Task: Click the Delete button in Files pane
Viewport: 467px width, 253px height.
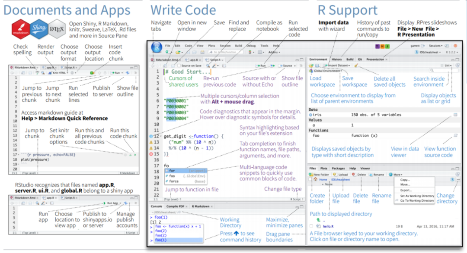Action: (359, 175)
